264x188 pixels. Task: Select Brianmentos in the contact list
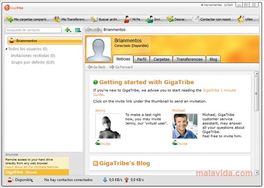[x=45, y=41]
